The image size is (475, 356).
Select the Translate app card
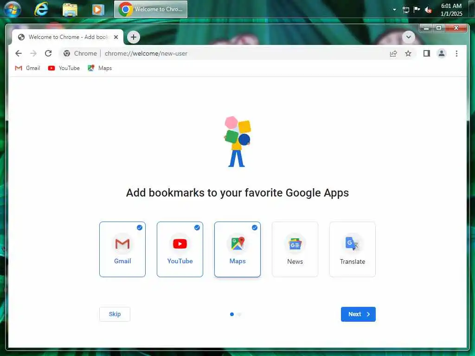tap(353, 249)
